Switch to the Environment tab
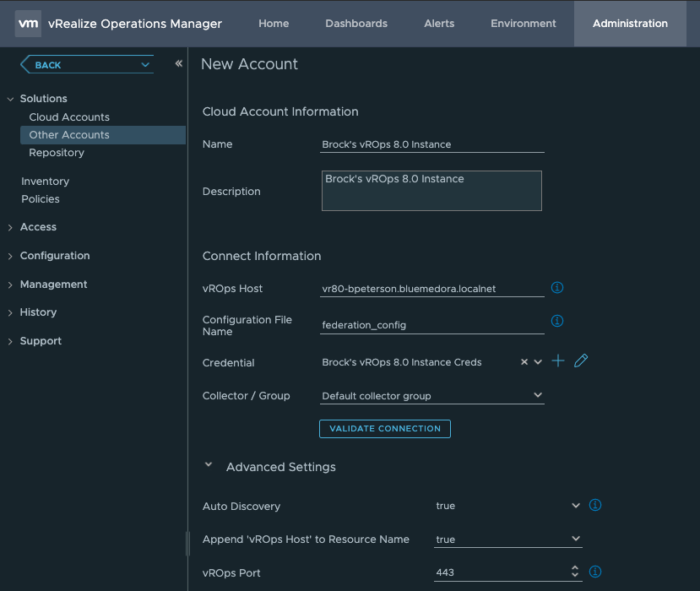 coord(524,24)
